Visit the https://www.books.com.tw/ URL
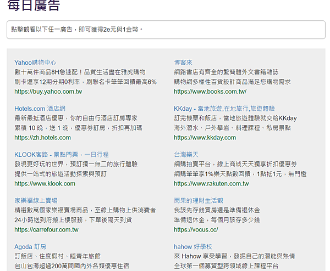 tap(210, 92)
